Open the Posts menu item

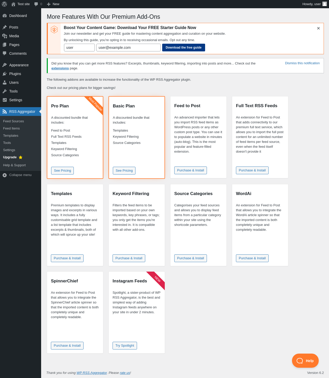pyautogui.click(x=21, y=27)
